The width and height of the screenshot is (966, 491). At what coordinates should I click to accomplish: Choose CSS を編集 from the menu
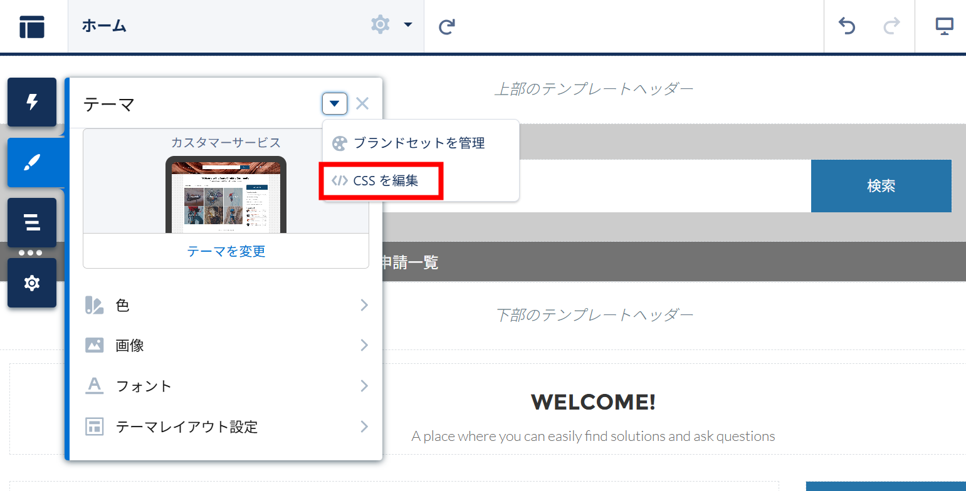point(381,180)
